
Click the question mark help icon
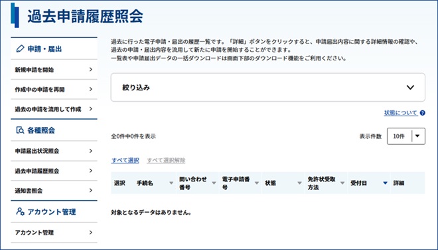pyautogui.click(x=422, y=113)
